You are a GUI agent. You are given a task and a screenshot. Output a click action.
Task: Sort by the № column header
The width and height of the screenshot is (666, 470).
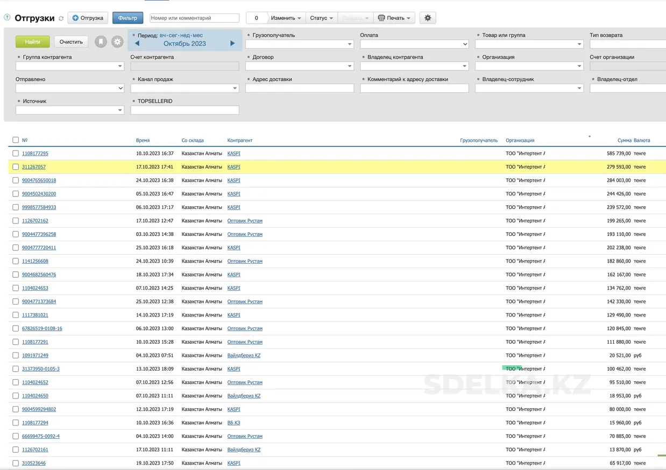[x=25, y=140]
